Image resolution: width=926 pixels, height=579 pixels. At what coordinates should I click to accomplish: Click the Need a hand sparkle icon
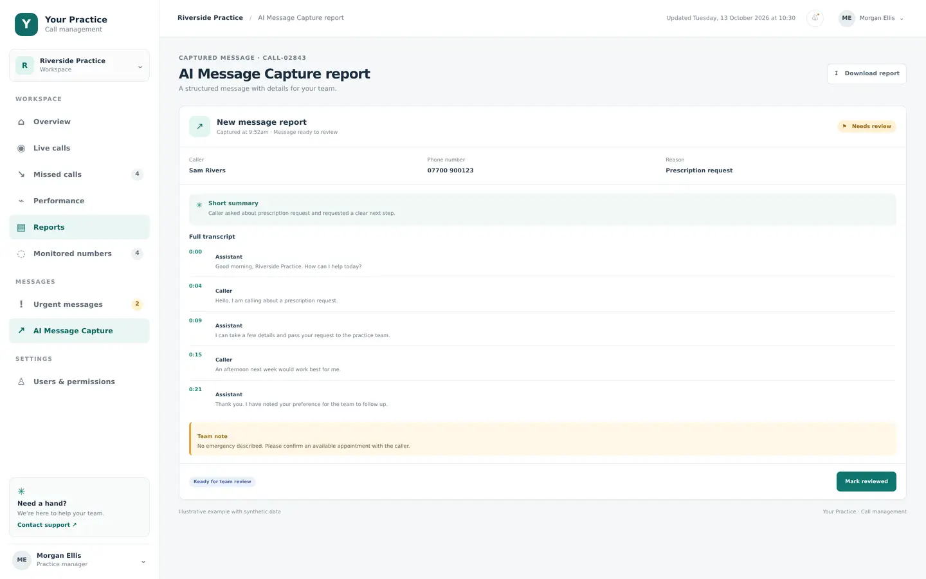(21, 491)
